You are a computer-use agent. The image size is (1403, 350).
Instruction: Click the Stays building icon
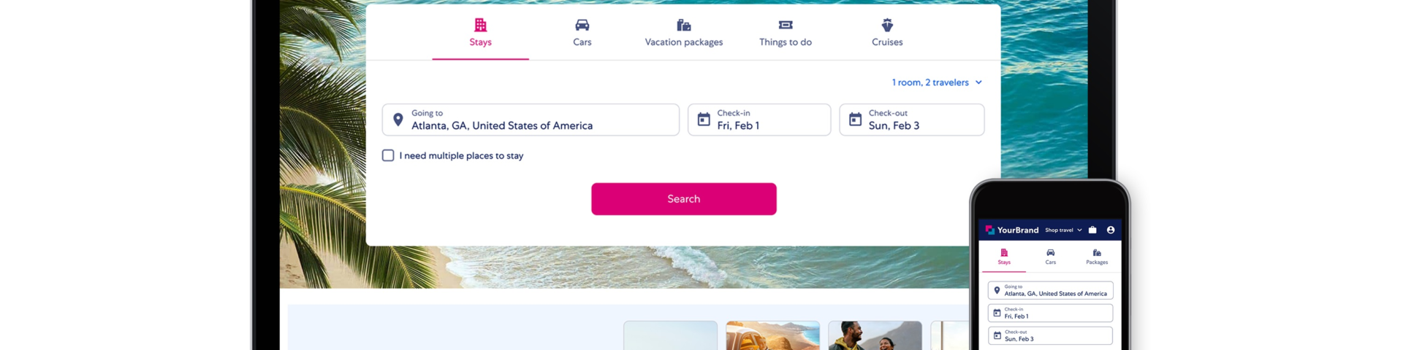click(480, 25)
